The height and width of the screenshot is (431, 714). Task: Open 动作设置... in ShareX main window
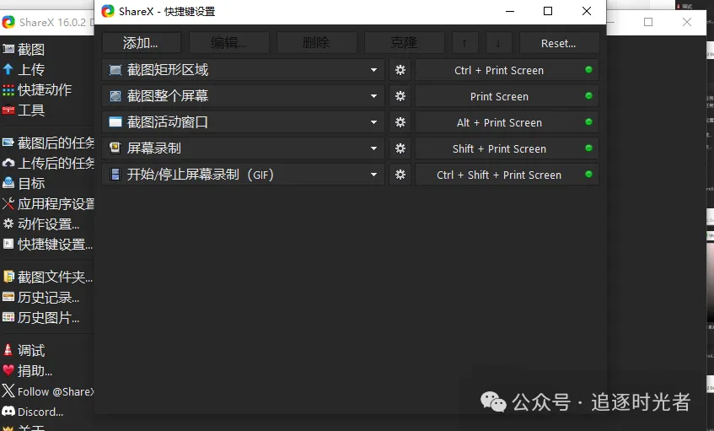(x=41, y=224)
